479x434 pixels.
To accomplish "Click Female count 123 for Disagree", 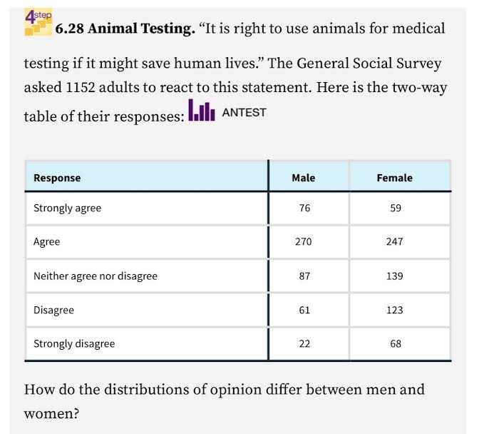I will click(395, 310).
